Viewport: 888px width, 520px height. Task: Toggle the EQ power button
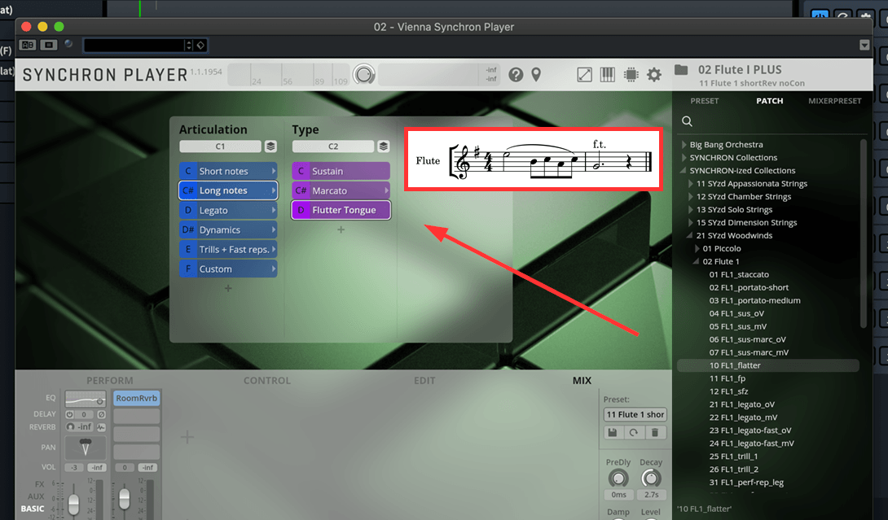point(99,401)
